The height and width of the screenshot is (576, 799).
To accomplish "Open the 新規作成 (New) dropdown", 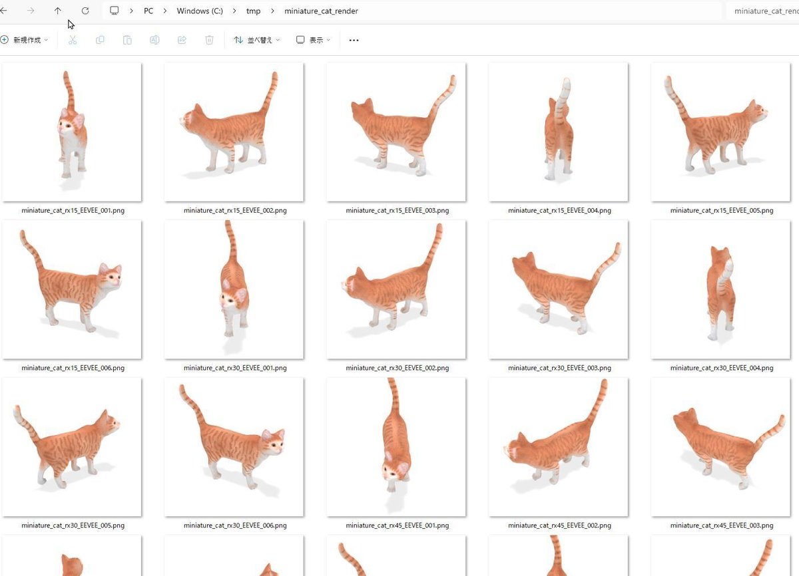I will (25, 40).
